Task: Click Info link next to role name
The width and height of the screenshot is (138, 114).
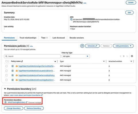Action: pos(85,3)
